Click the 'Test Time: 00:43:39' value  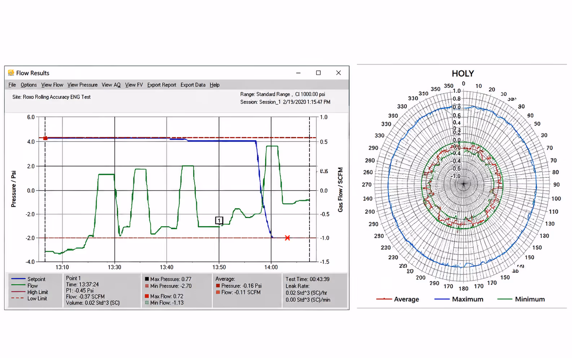click(x=307, y=279)
